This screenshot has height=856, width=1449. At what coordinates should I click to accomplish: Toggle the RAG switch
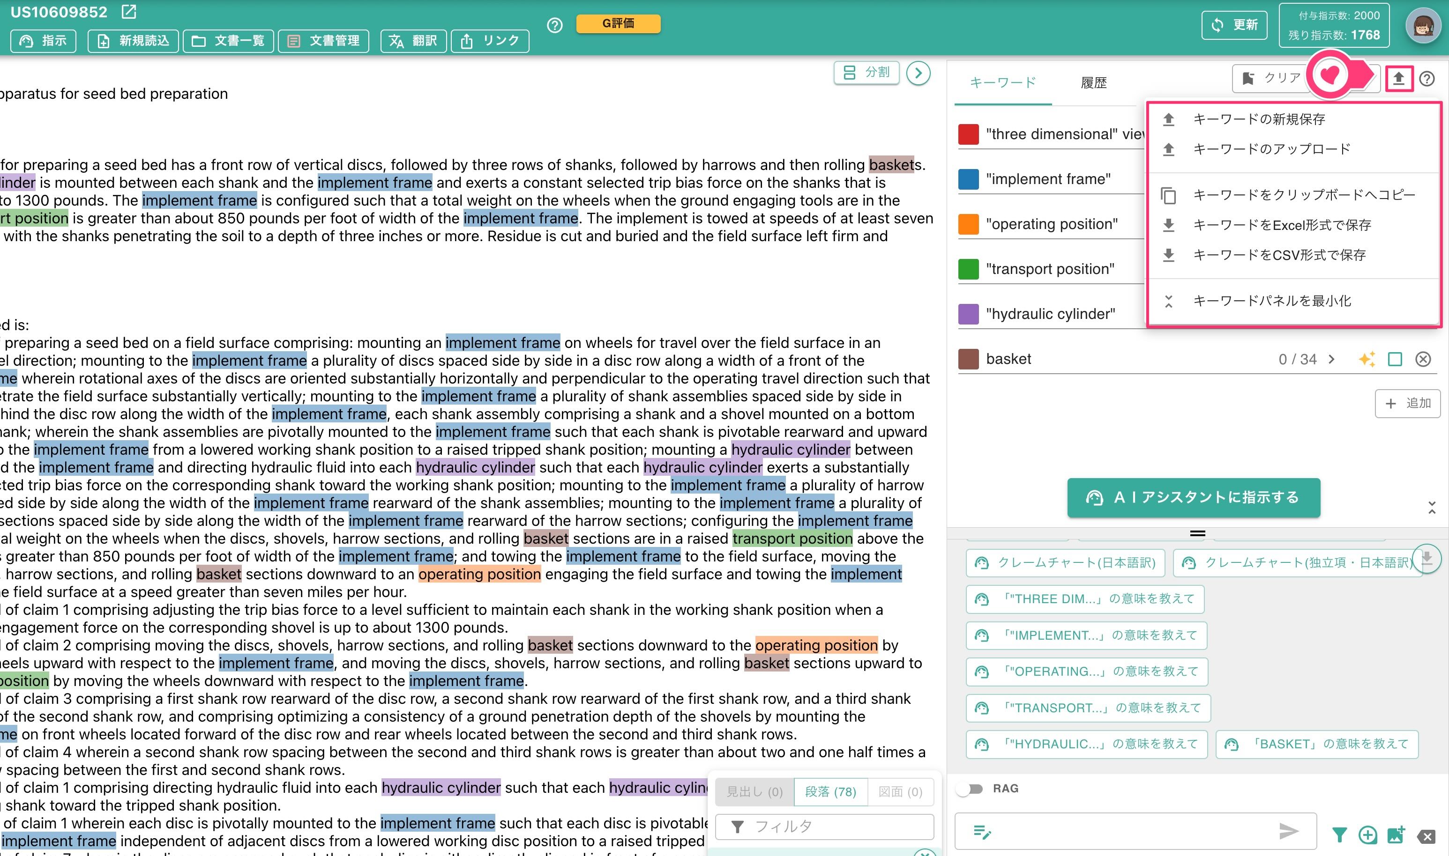(x=970, y=789)
